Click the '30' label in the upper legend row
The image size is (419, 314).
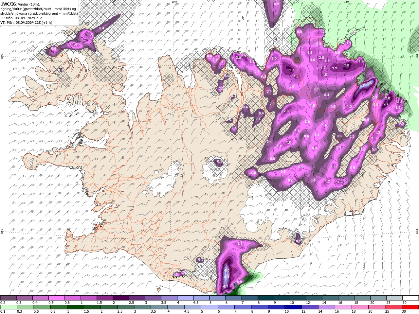(x=405, y=303)
